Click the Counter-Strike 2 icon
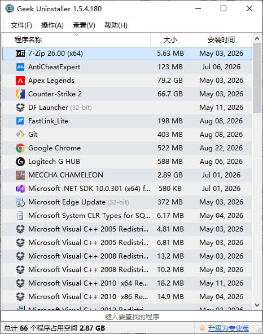This screenshot has width=263, height=334. 20,94
